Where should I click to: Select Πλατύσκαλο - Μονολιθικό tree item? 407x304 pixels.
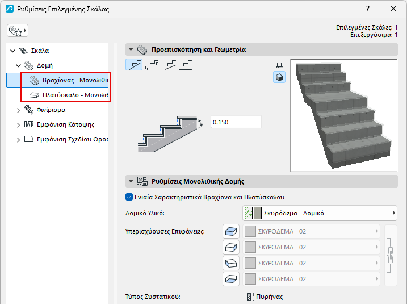click(57, 95)
